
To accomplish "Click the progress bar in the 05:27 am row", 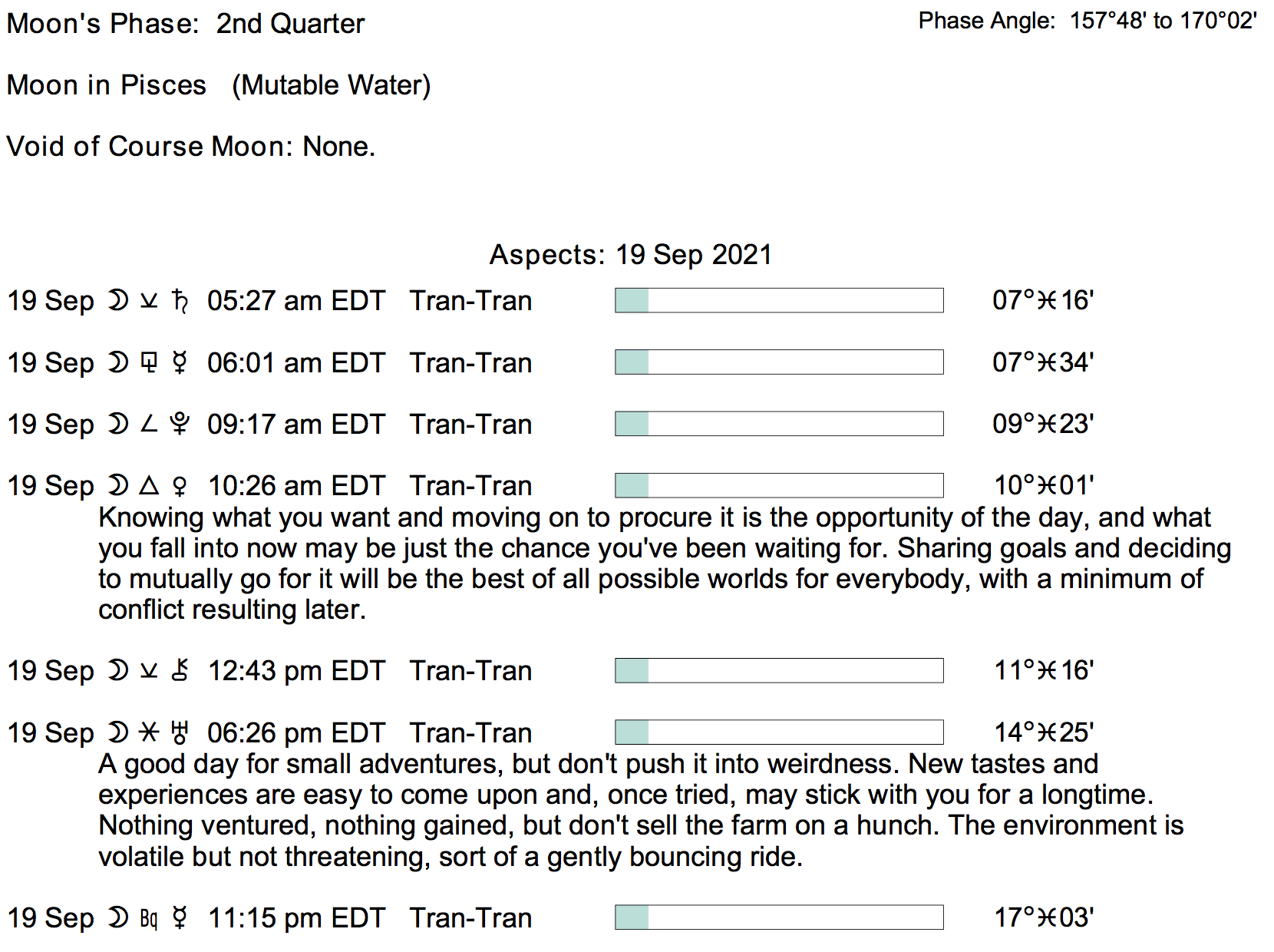I will pos(779,300).
